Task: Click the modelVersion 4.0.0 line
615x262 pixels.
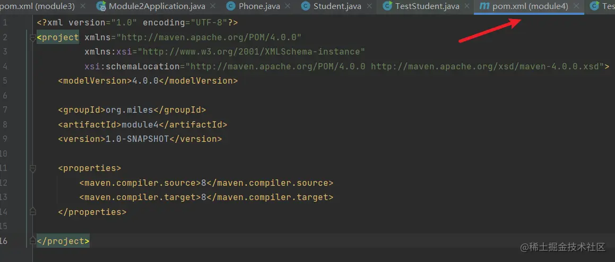Action: click(x=148, y=81)
